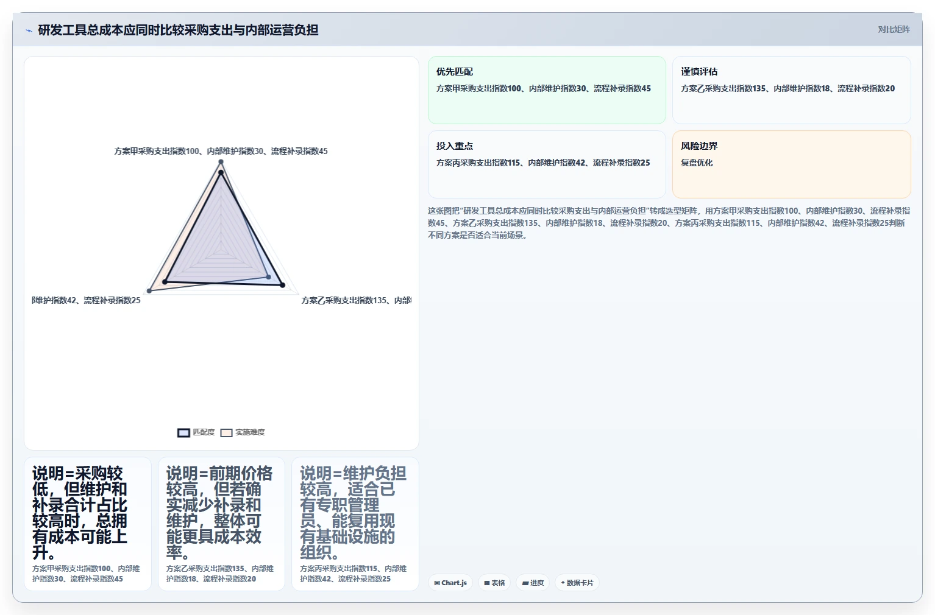Click the radar axis label for 方案甲
Viewport: 935px width, 615px height.
[x=221, y=151]
